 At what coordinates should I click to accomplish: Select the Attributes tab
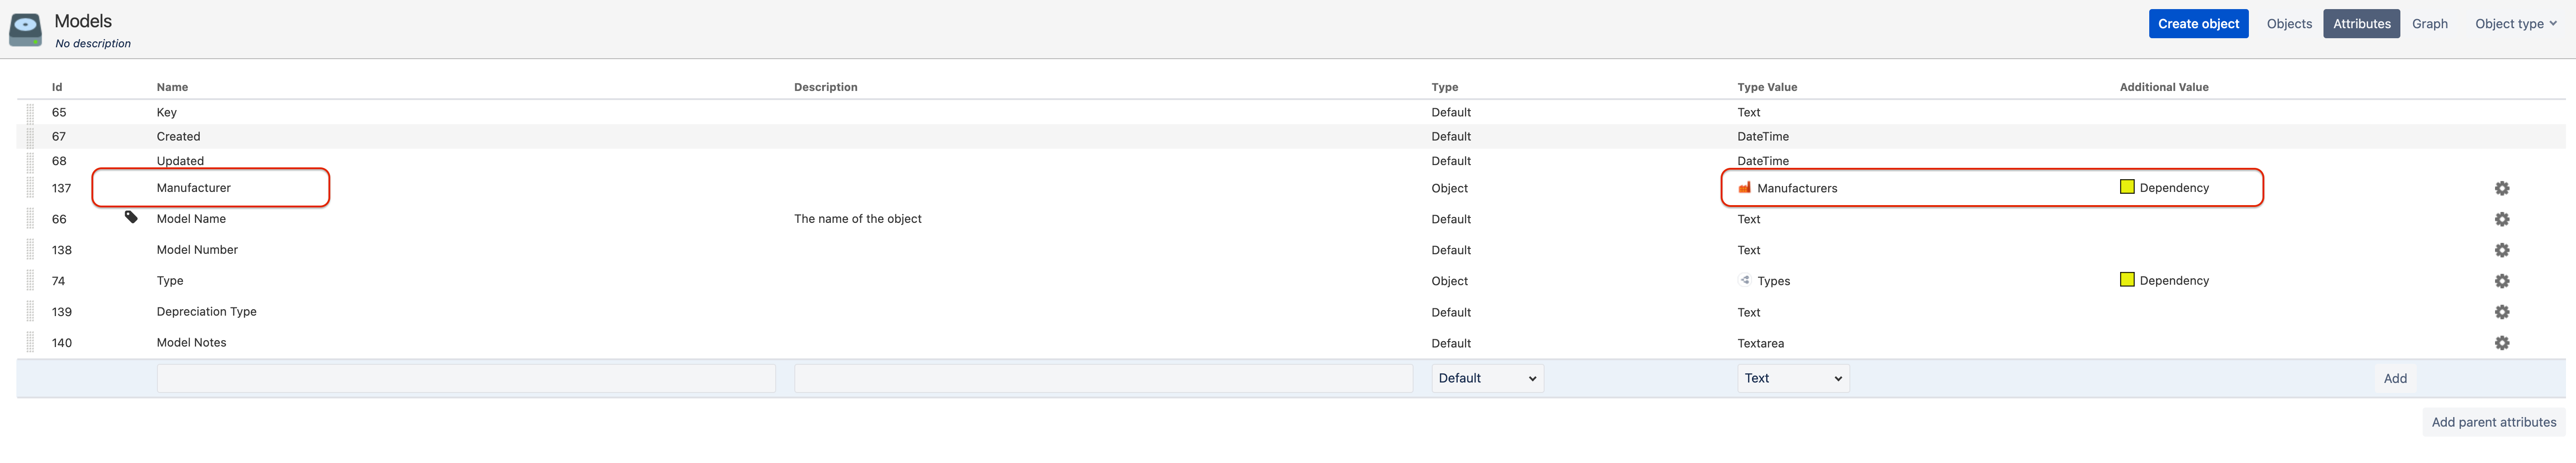2361,24
